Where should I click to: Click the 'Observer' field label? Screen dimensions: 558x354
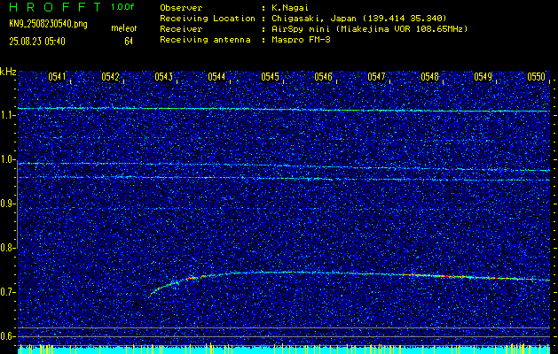click(x=181, y=8)
